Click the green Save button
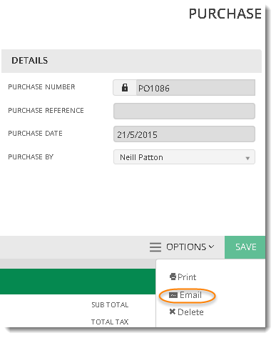 [x=245, y=247]
